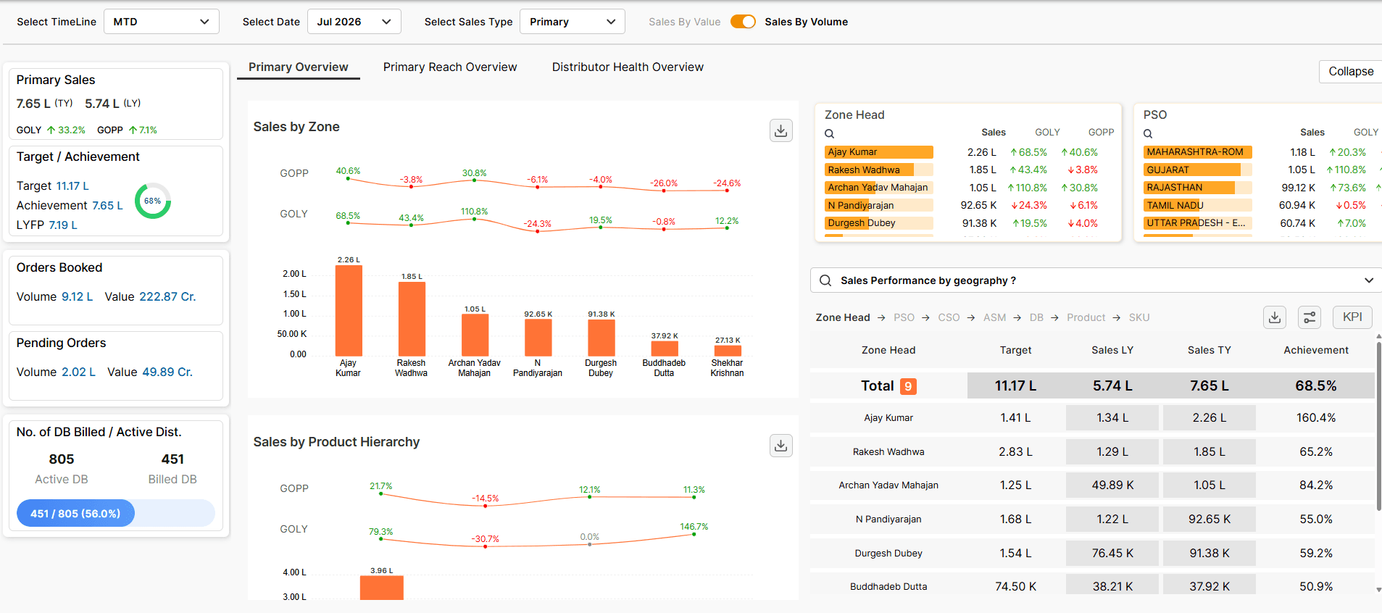This screenshot has height=613, width=1382.
Task: Click the LYFP 7.19 L value
Action: point(63,225)
